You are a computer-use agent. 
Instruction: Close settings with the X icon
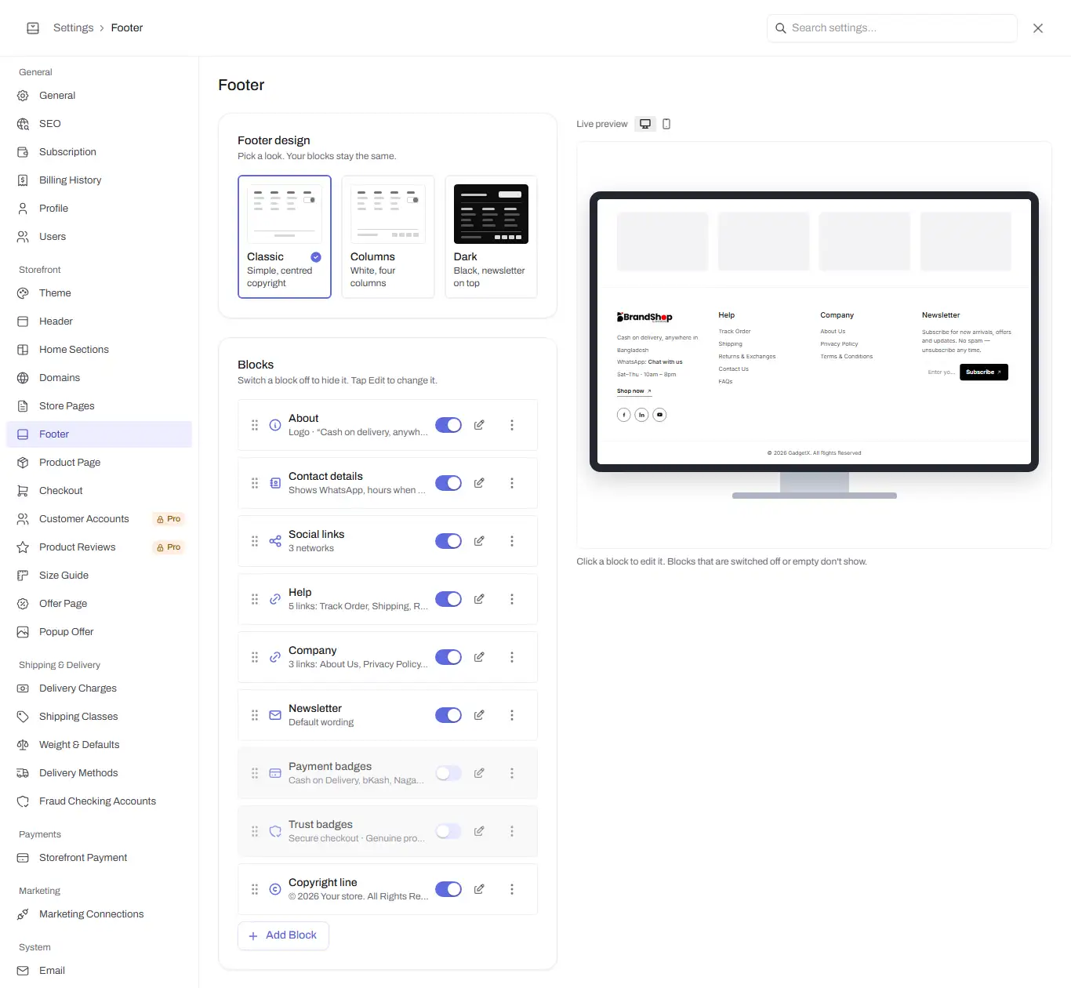1038,28
